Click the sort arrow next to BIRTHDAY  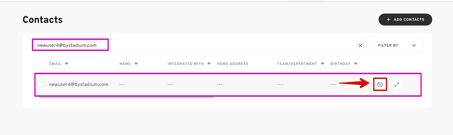click(x=356, y=64)
